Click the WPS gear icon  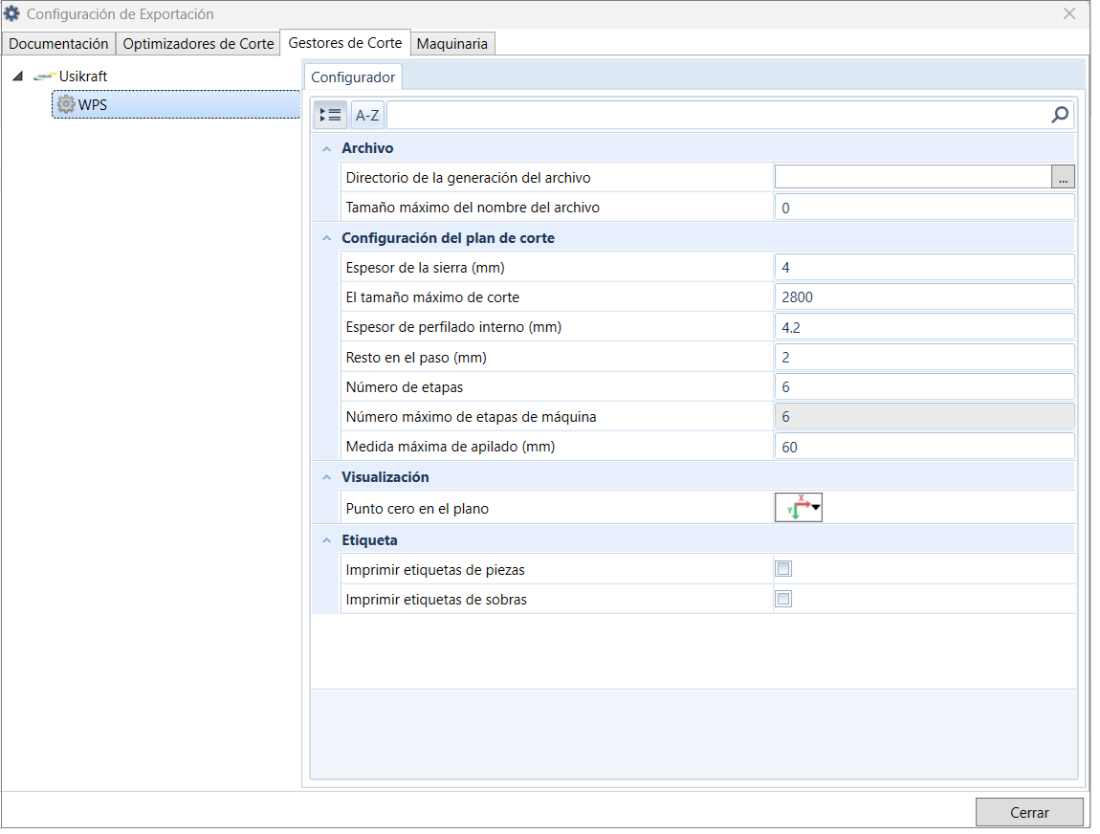tap(67, 105)
